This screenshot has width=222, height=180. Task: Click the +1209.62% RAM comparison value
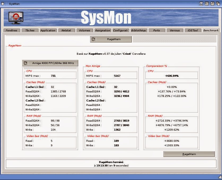click(172, 130)
